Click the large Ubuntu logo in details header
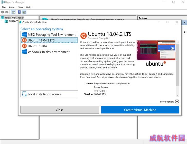The width and height of the screenshot is (187, 144). click(83, 35)
